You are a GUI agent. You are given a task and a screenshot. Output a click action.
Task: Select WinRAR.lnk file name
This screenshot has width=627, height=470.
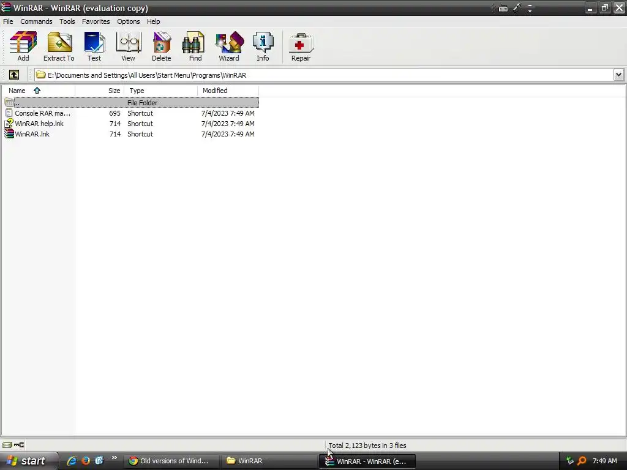32,134
